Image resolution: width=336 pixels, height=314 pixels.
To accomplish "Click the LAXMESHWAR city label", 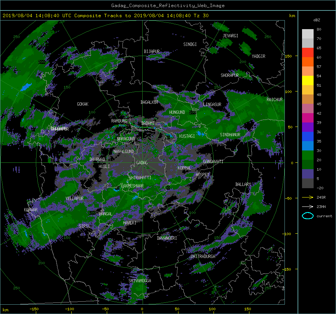I will point(132,186).
